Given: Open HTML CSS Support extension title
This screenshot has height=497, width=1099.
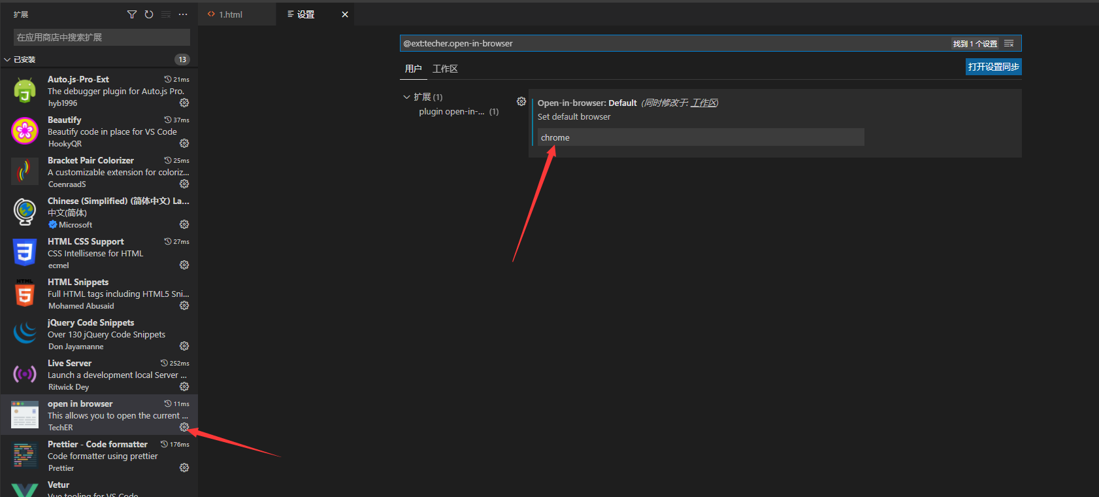Looking at the screenshot, I should 86,241.
